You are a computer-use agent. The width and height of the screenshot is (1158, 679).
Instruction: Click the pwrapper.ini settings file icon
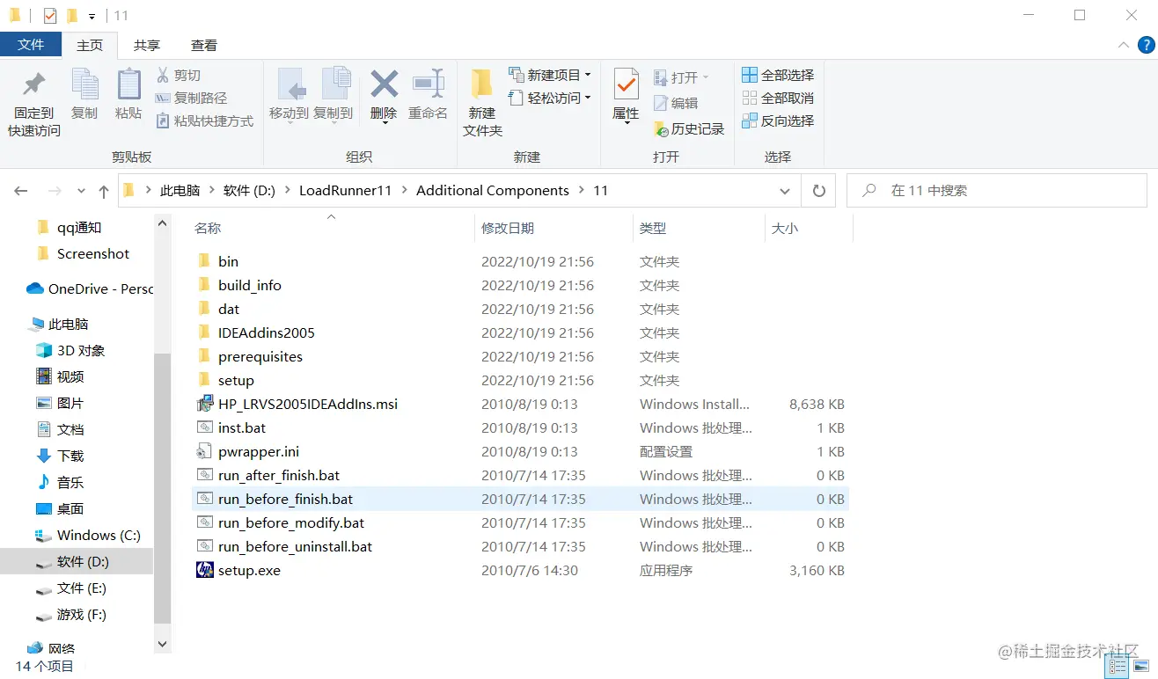pos(204,452)
